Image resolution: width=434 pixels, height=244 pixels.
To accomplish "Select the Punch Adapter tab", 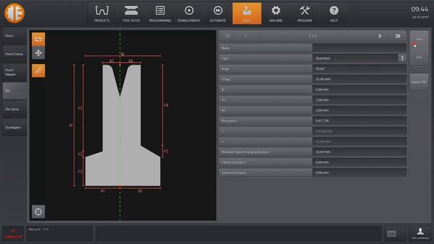I will pos(15,73).
